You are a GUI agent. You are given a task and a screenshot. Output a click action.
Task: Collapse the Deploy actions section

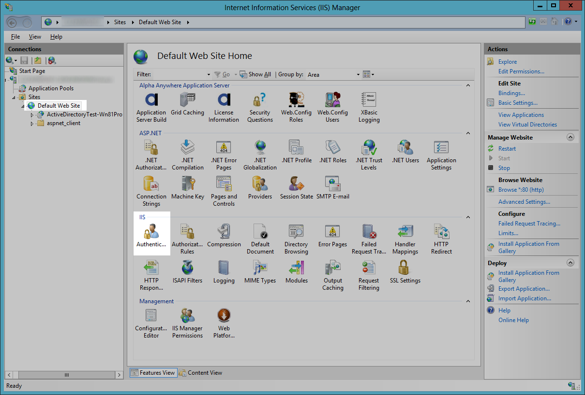570,263
